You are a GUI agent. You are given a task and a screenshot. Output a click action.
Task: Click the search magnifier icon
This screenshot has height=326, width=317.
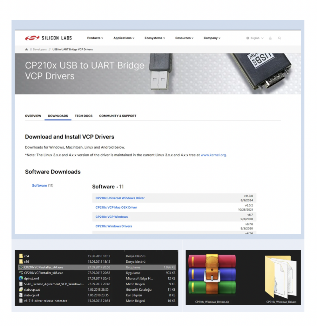(280, 38)
